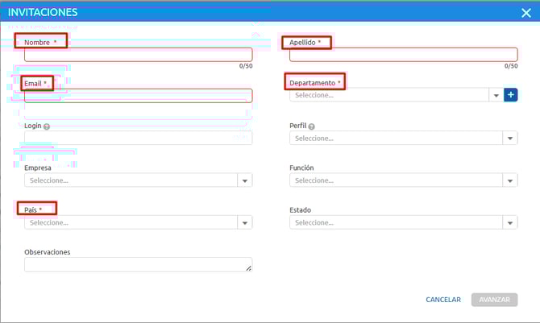Expand the Función dropdown
Viewport: 540px width, 323px height.
[x=510, y=180]
